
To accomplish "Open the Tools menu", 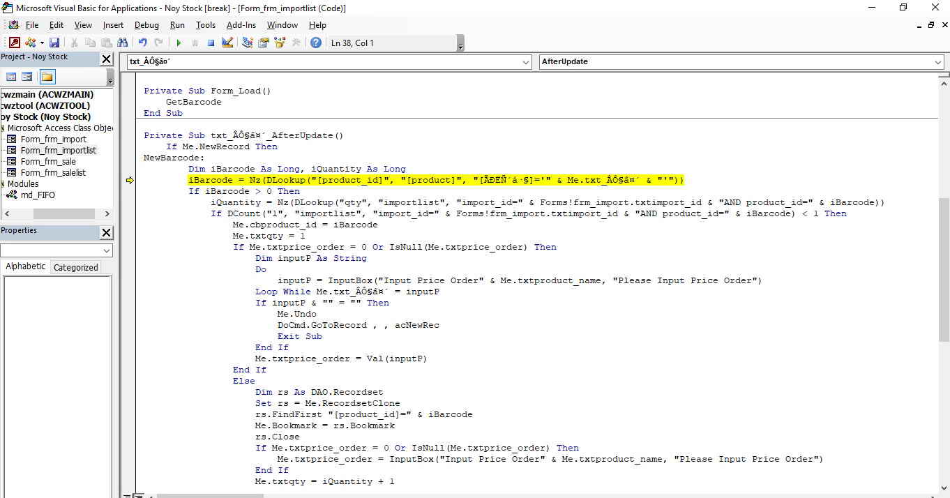I will coord(206,25).
